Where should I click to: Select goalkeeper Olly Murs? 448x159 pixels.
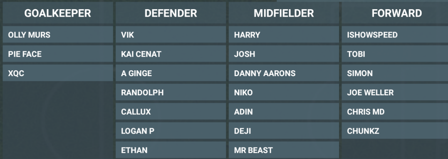pos(58,35)
